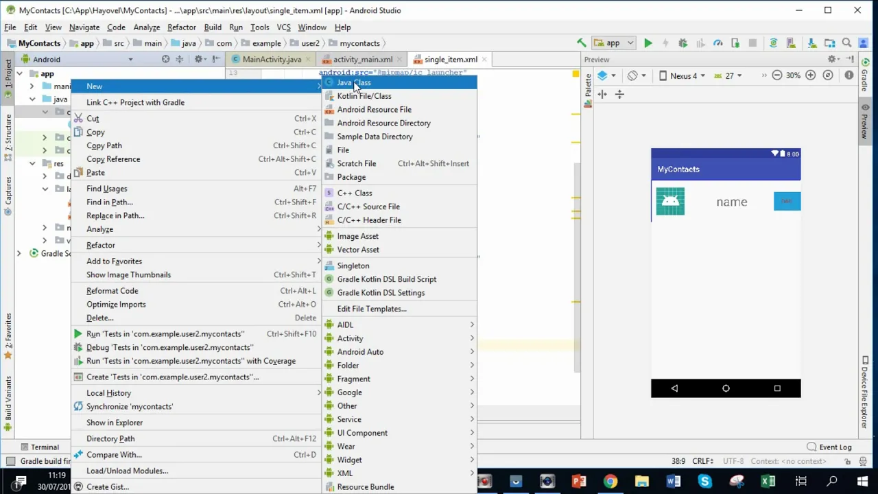The image size is (878, 494).
Task: Select Show in Explorer
Action: (x=197, y=423)
